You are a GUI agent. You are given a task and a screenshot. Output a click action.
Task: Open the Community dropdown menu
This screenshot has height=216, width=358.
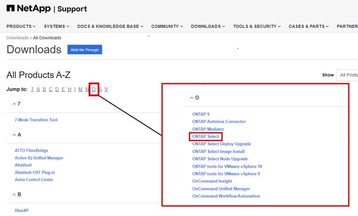pyautogui.click(x=167, y=27)
